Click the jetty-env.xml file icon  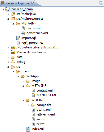coord(33,114)
